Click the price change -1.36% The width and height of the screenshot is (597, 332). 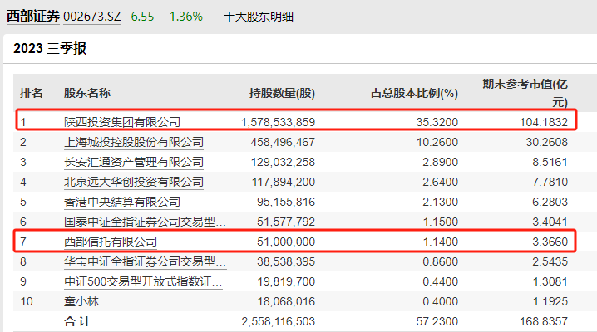184,17
